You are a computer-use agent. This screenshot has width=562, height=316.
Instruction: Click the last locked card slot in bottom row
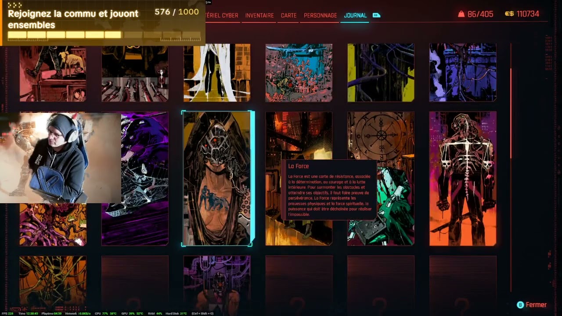463,283
